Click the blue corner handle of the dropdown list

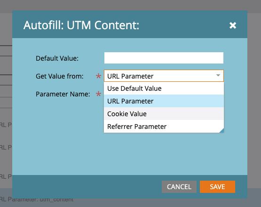[222, 131]
